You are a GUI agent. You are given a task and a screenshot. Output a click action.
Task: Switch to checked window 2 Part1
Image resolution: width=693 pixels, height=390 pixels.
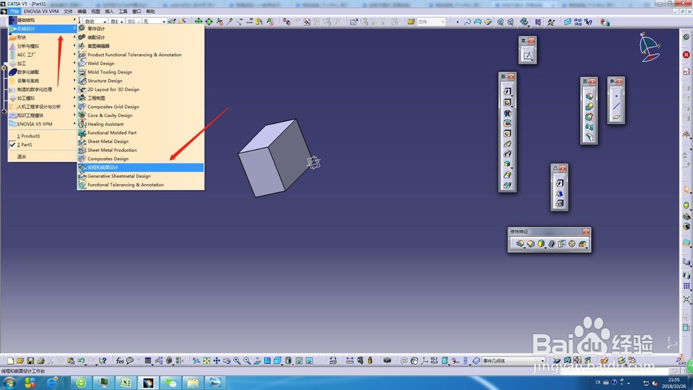point(42,144)
